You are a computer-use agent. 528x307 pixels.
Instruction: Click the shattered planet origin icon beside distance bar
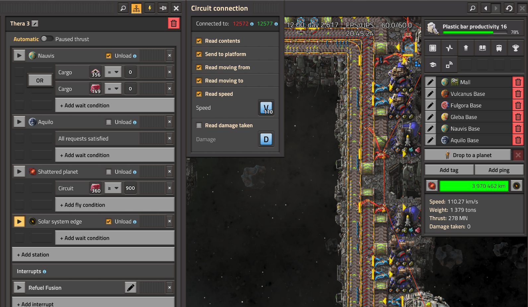pyautogui.click(x=432, y=186)
